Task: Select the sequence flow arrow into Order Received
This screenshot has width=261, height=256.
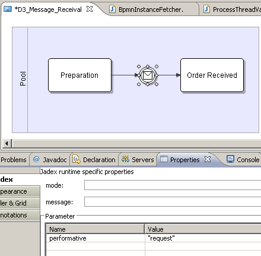Action: (169, 75)
